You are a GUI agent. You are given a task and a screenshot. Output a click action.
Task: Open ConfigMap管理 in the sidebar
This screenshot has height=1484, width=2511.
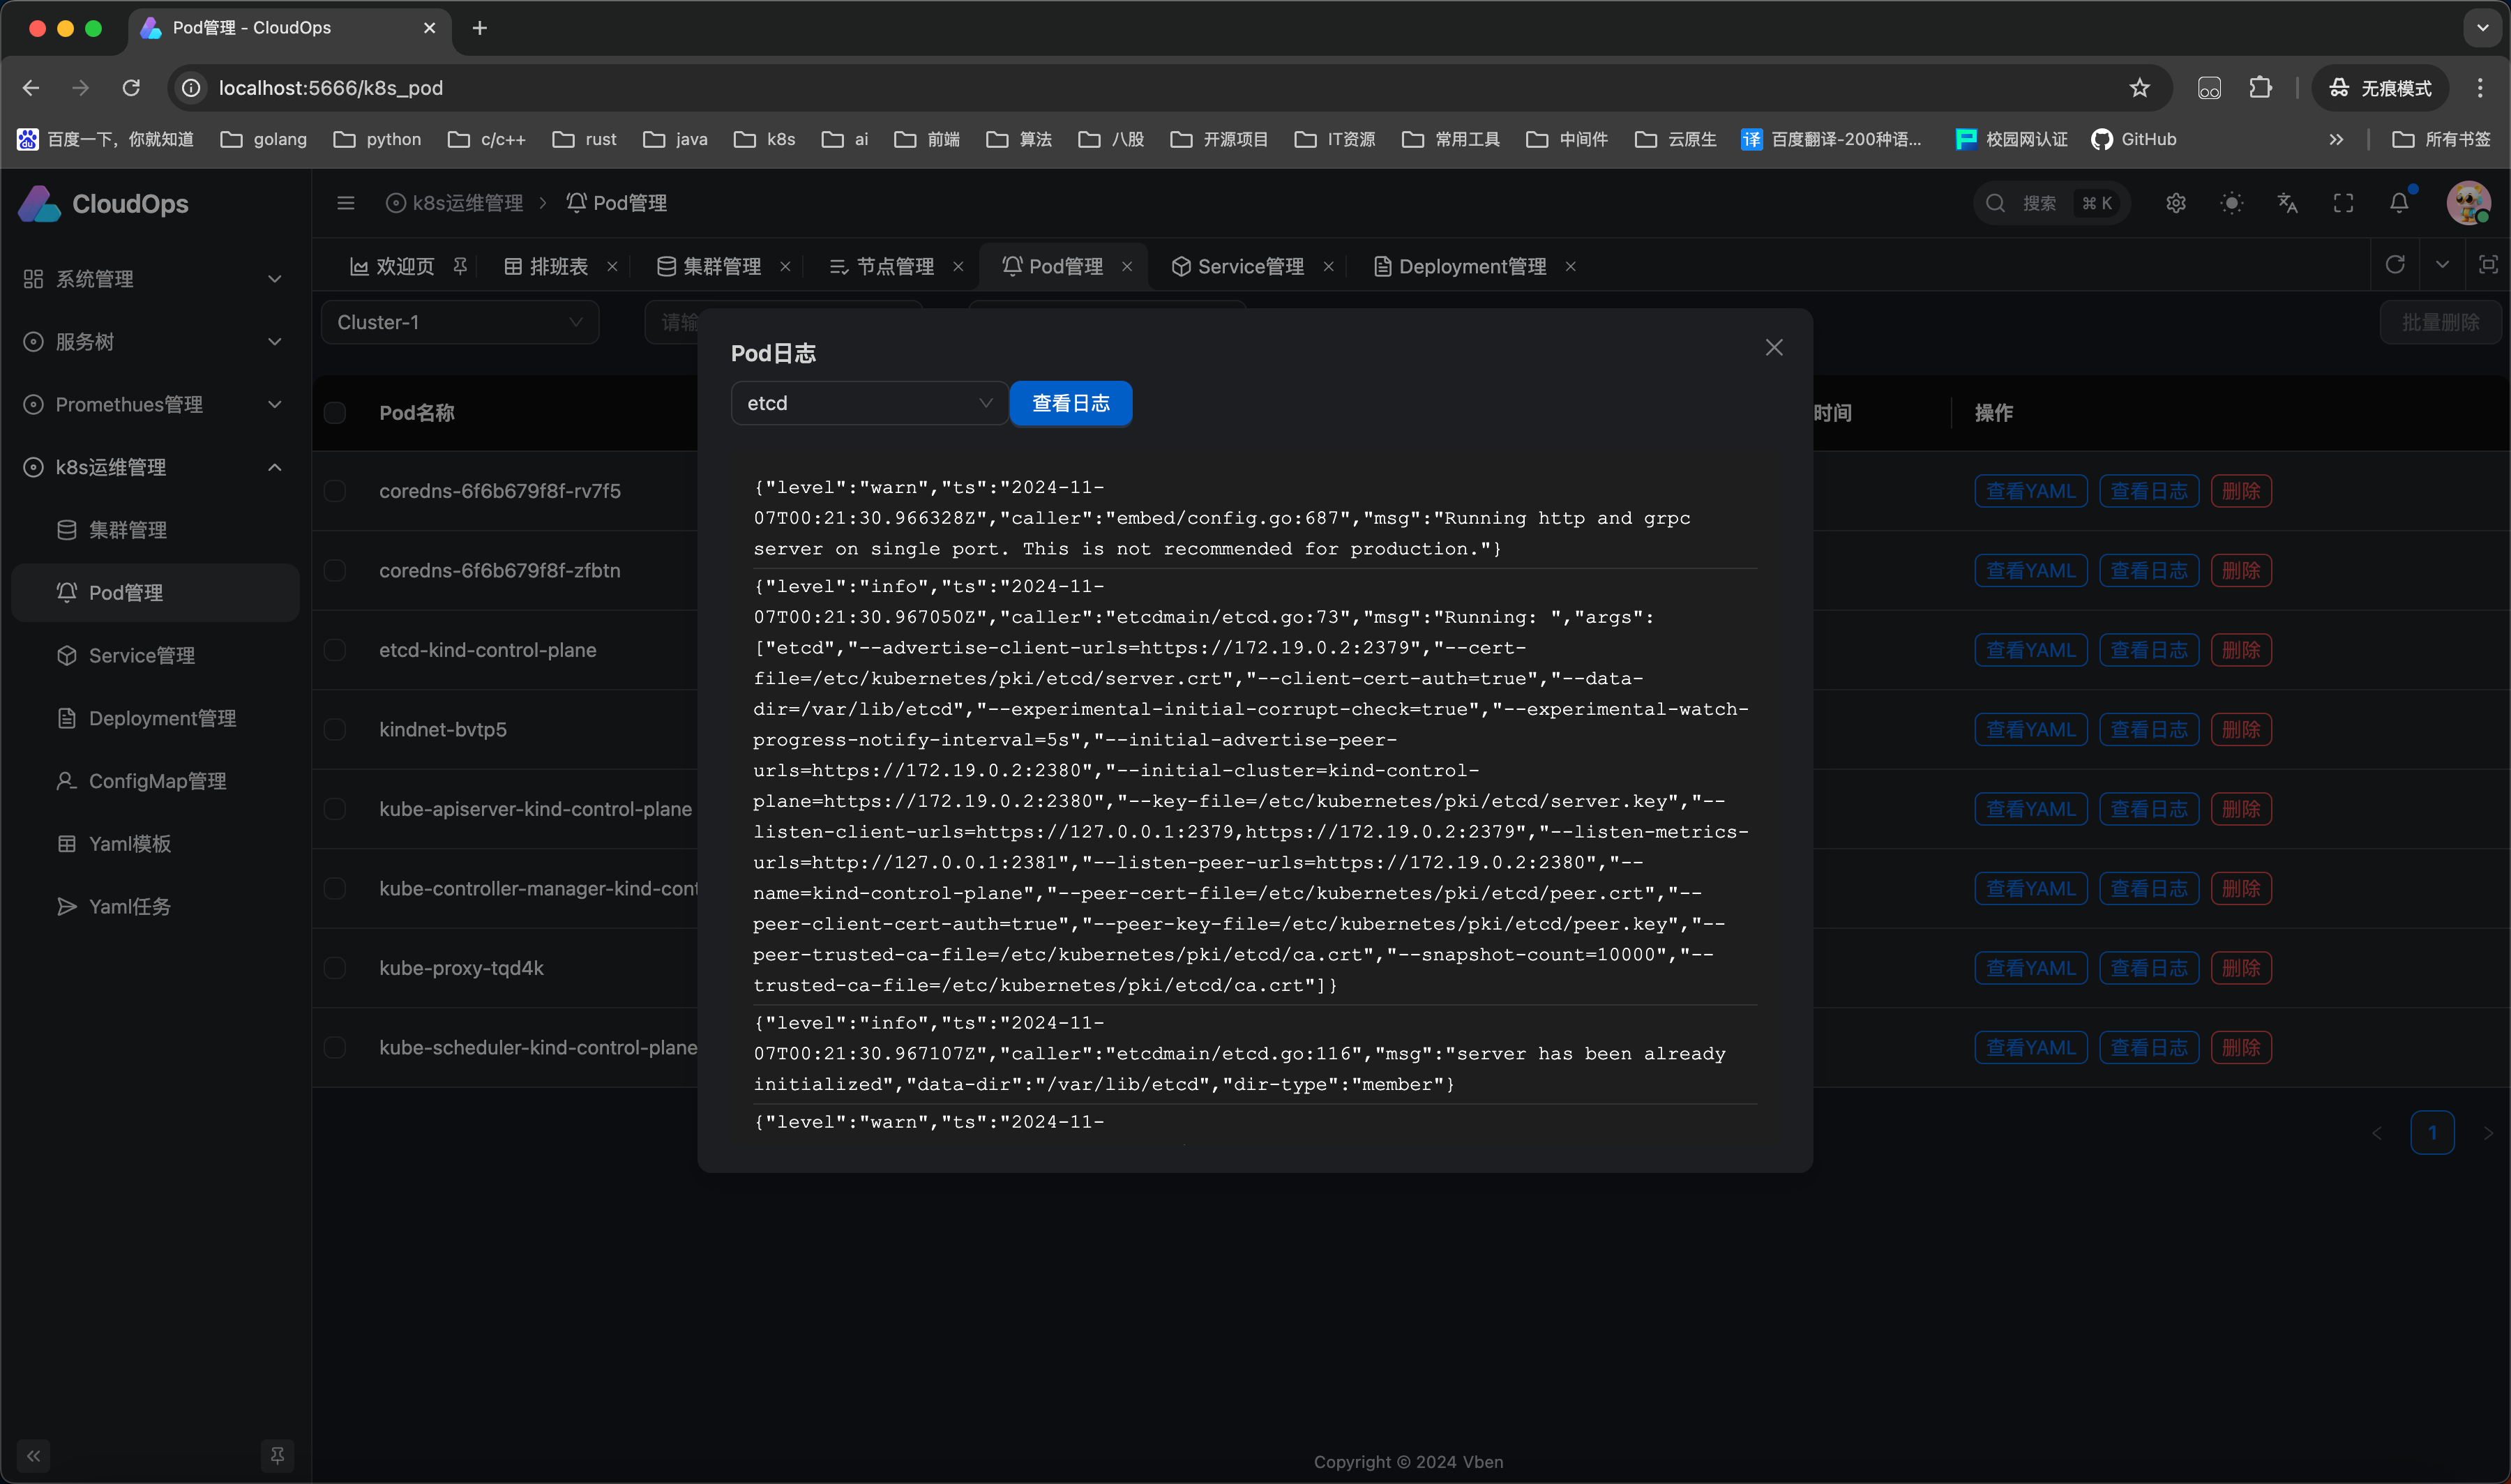155,781
